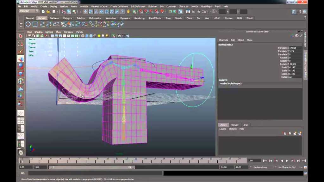Activate the Paint Selection tool in toolbox

pos(21,51)
